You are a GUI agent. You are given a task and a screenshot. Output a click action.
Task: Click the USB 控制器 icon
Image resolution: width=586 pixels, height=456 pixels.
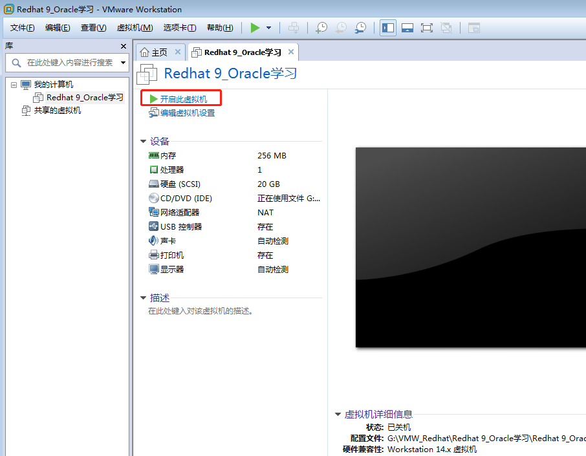(153, 226)
